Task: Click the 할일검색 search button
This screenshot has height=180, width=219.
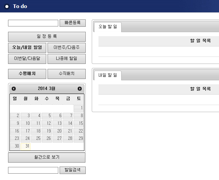Action: click(72, 170)
